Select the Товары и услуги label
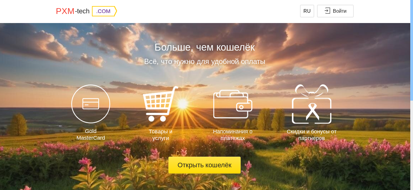The image size is (413, 190). tap(161, 135)
